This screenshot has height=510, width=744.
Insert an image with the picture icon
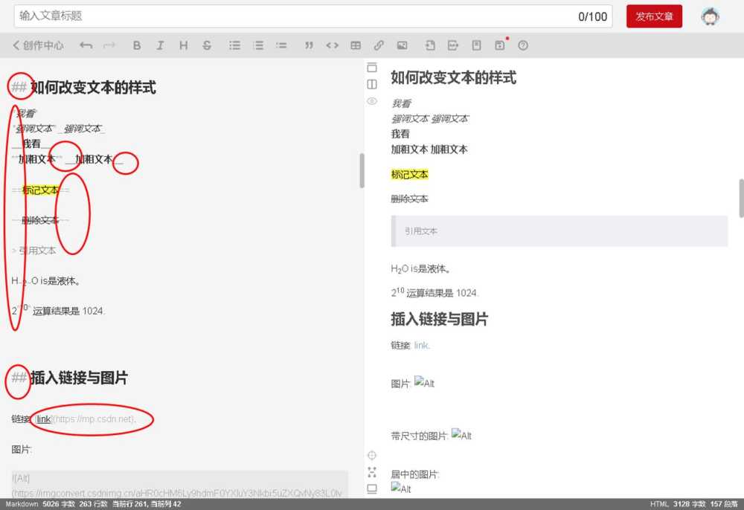(402, 45)
